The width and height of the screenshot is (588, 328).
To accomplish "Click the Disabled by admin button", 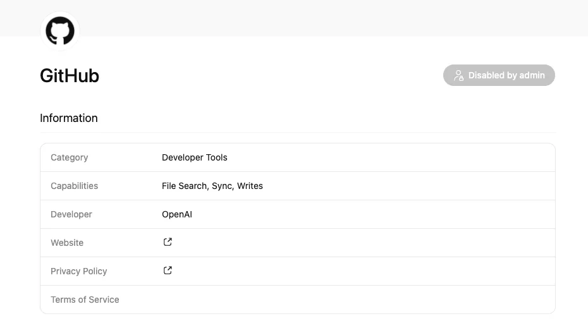I will 499,75.
